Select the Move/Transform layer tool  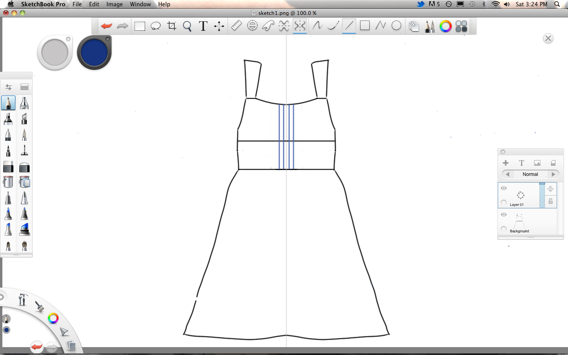coord(219,26)
